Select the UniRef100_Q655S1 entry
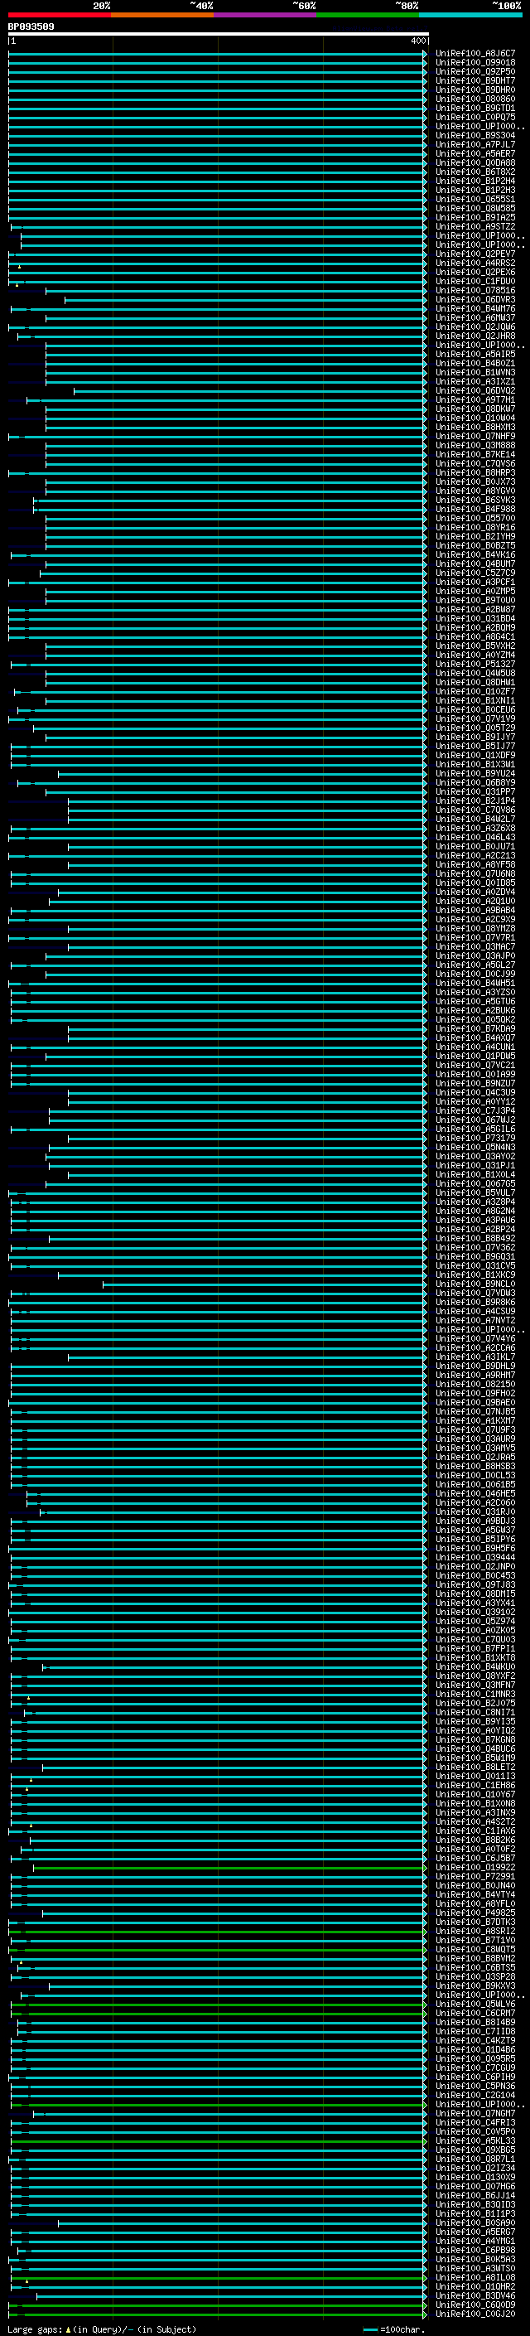The image size is (530, 2336). [475, 200]
